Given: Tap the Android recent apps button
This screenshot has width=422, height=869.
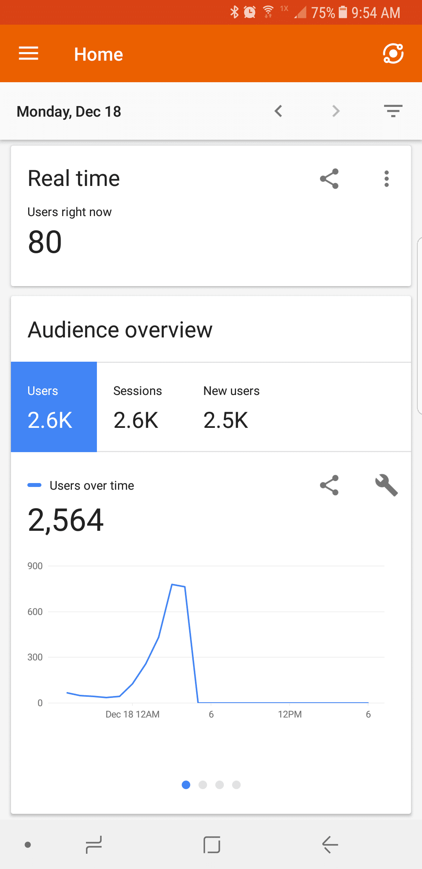Looking at the screenshot, I should tap(94, 845).
